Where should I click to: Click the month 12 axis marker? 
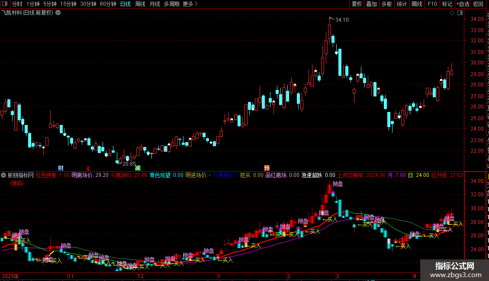[141, 276]
